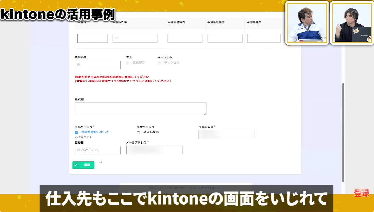This screenshot has height=212, width=374.
Task: Open the calendar icon beside the 回答日 date
Action: pyautogui.click(x=78, y=150)
